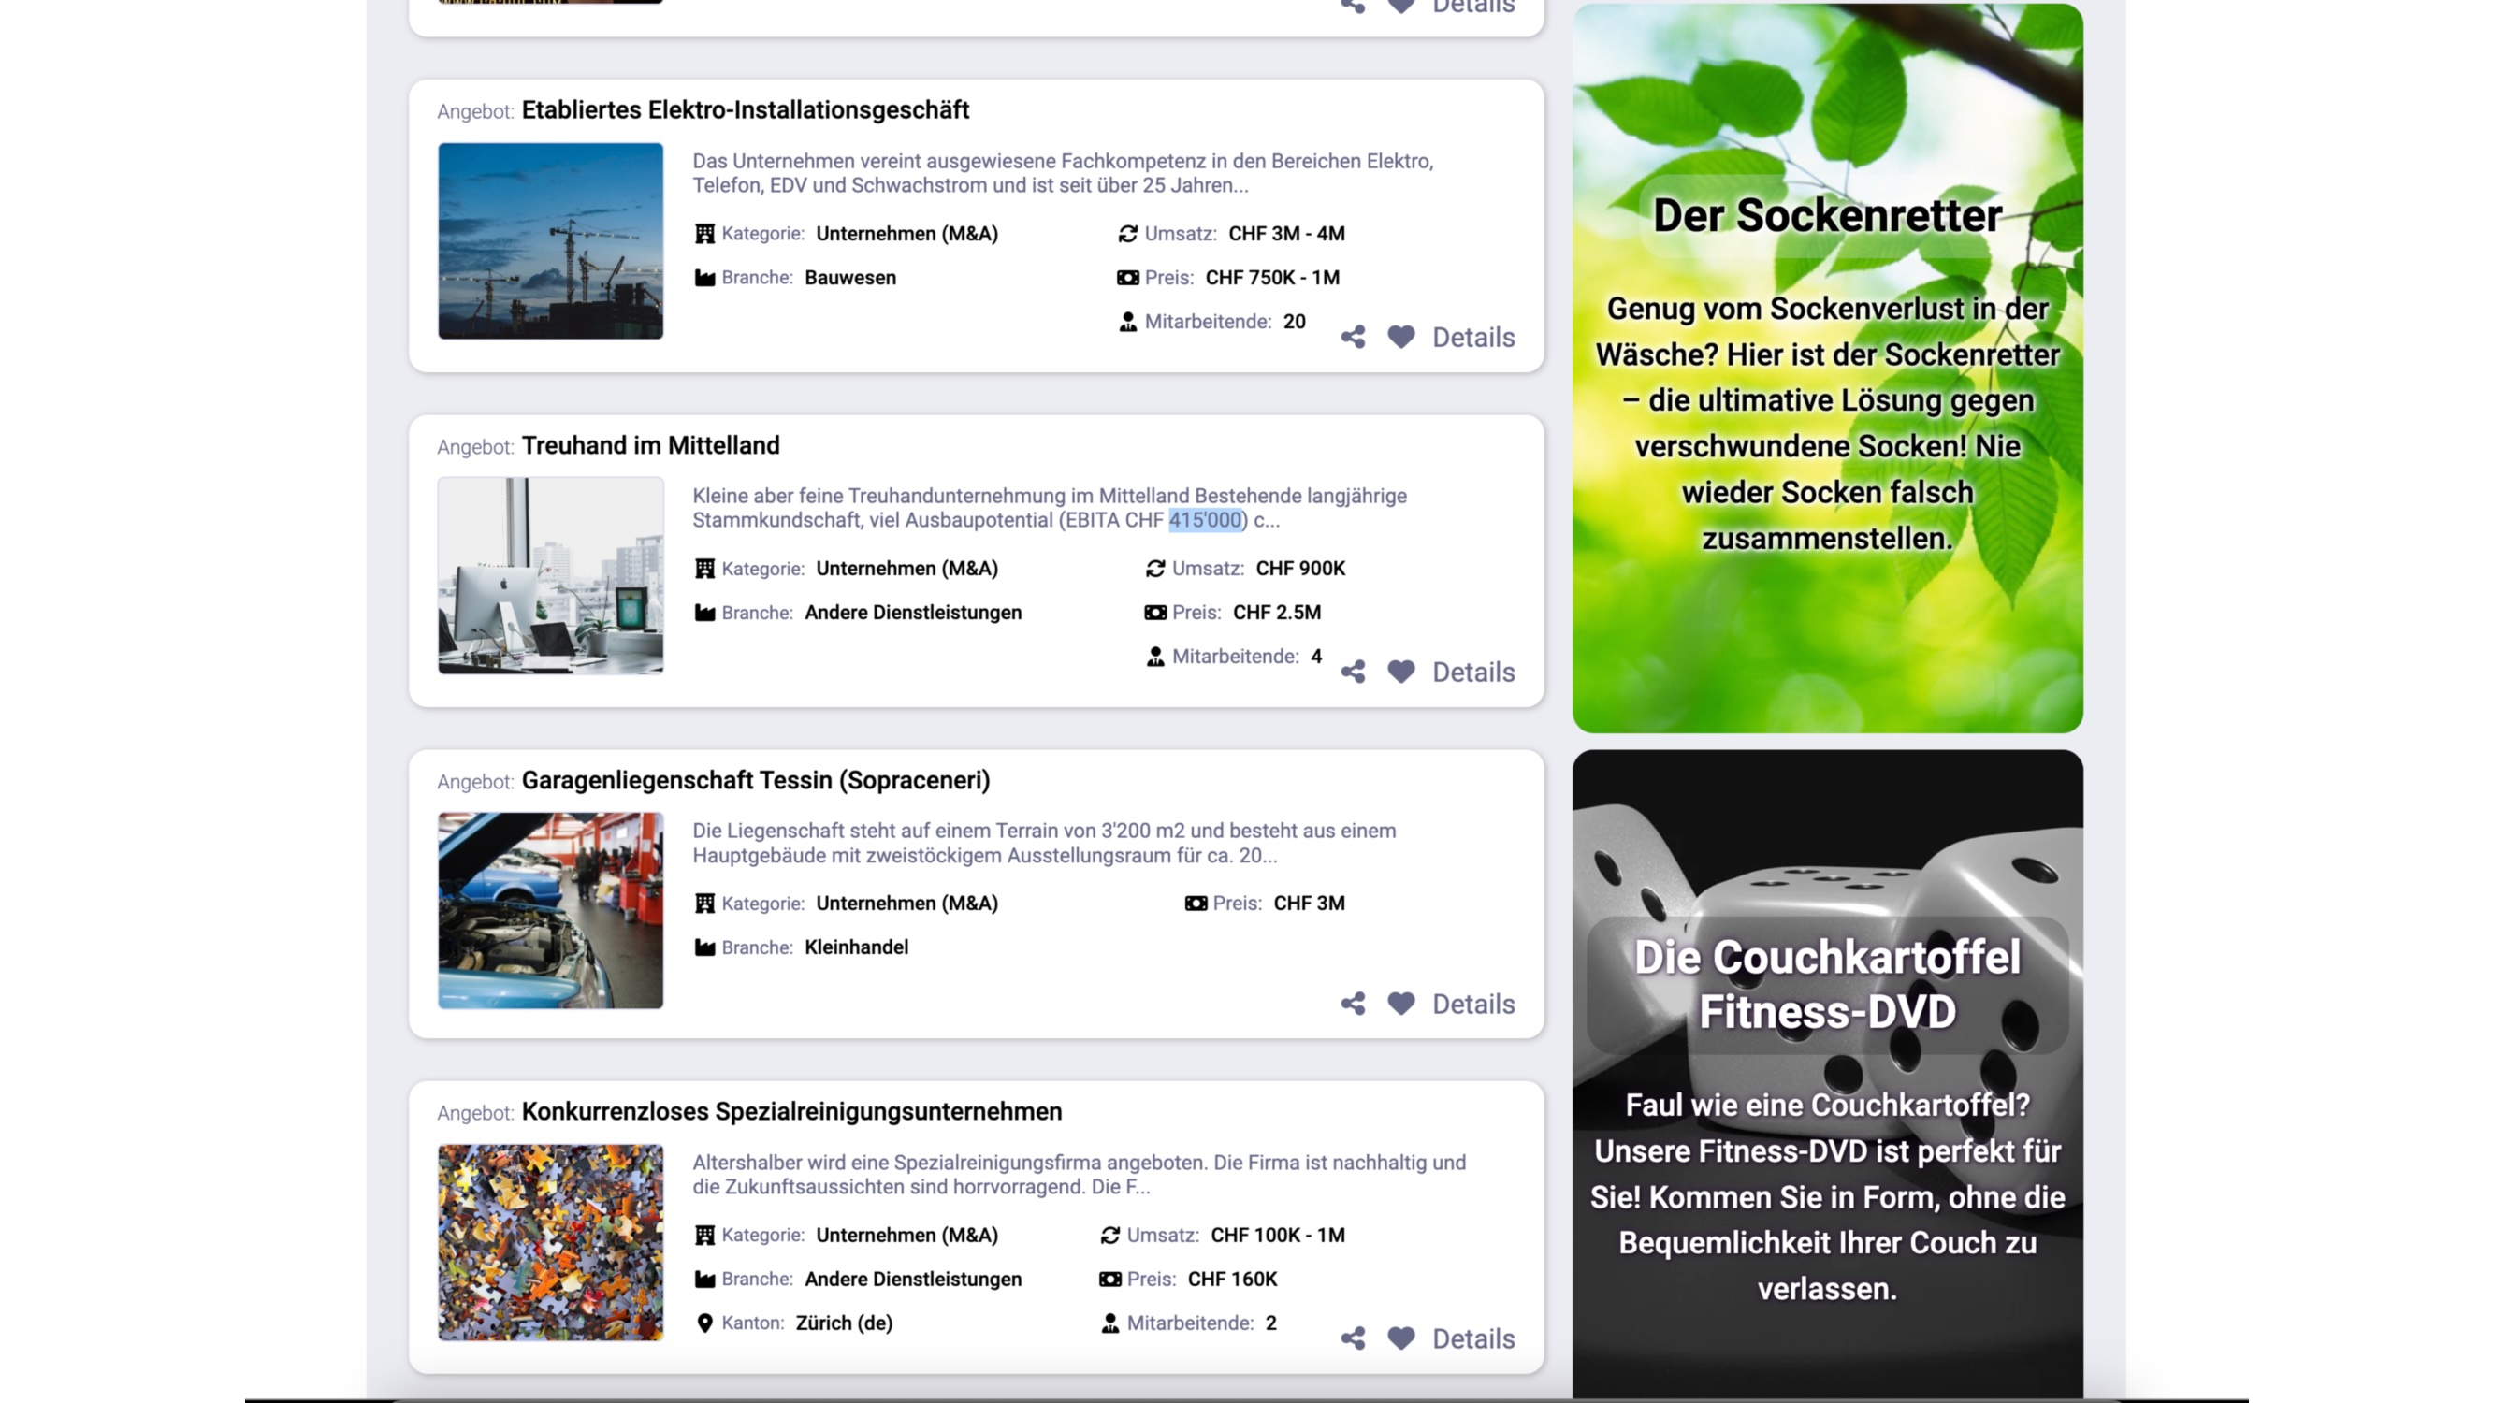Open the Der Sockenretter advertisement
The width and height of the screenshot is (2494, 1403).
(1827, 368)
